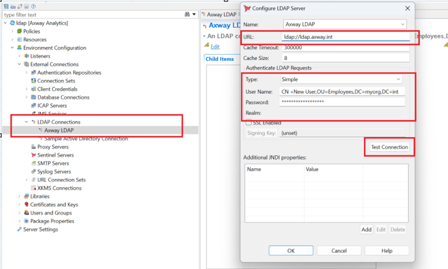Collapse the LDAP Connections tree node
448x269 pixels.
coord(27,122)
